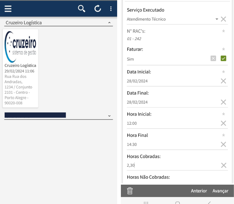The image size is (234, 204).
Task: Open the Cruzeiro Logística card
Action: 20,68
